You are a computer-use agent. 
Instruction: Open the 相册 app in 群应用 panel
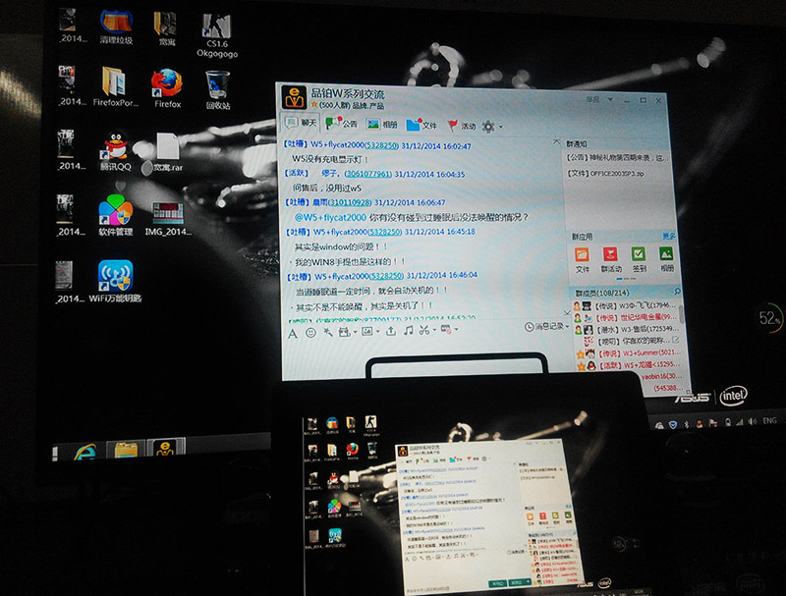pyautogui.click(x=667, y=258)
